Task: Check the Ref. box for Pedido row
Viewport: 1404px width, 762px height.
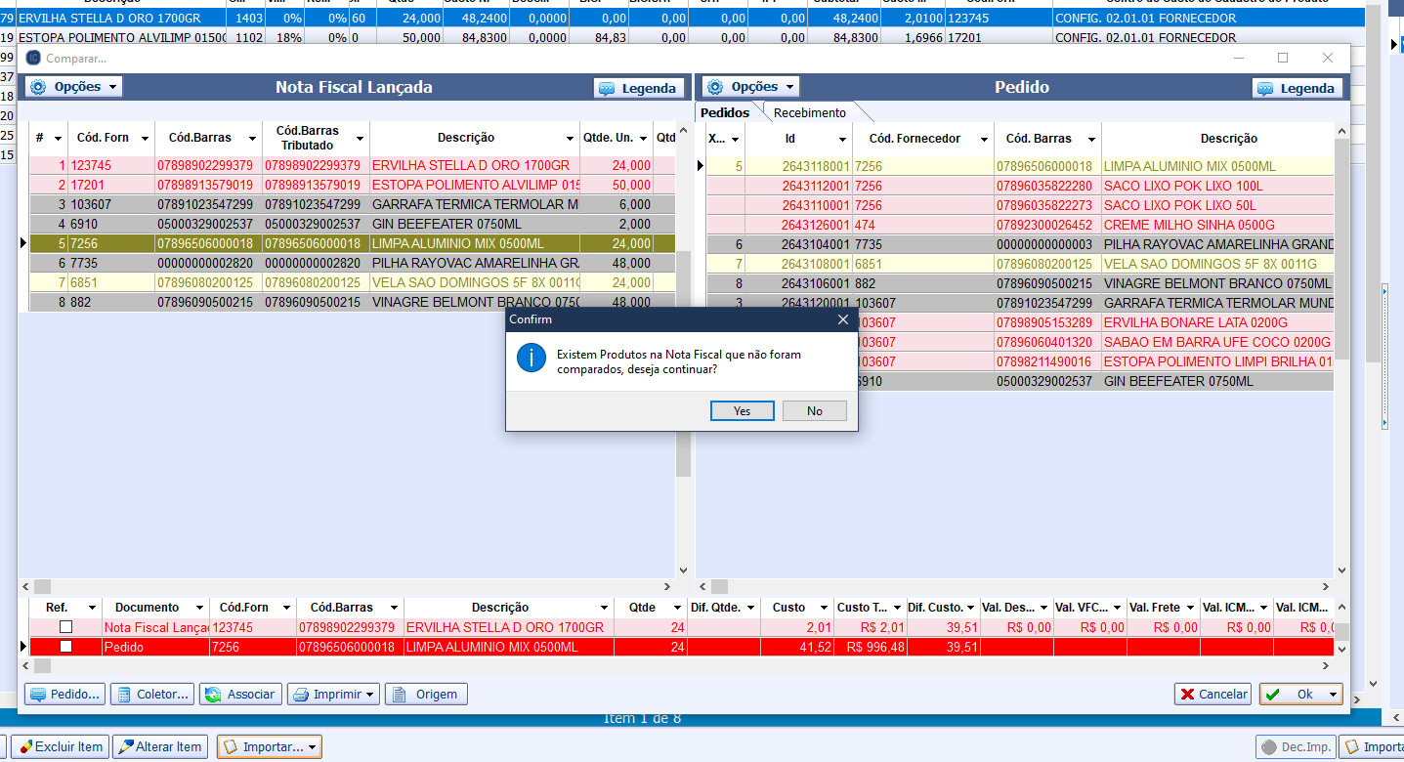Action: click(65, 647)
